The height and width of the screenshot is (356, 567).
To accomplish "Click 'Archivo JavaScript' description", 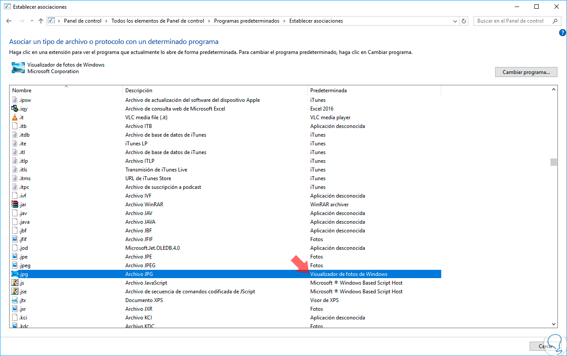I will (146, 283).
